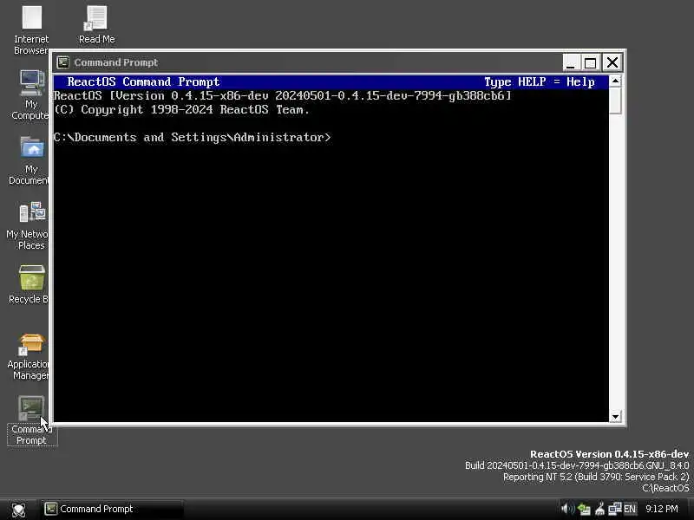
Task: Click the 'ReactOS Command Prompt' blue header text
Action: pyautogui.click(x=143, y=82)
